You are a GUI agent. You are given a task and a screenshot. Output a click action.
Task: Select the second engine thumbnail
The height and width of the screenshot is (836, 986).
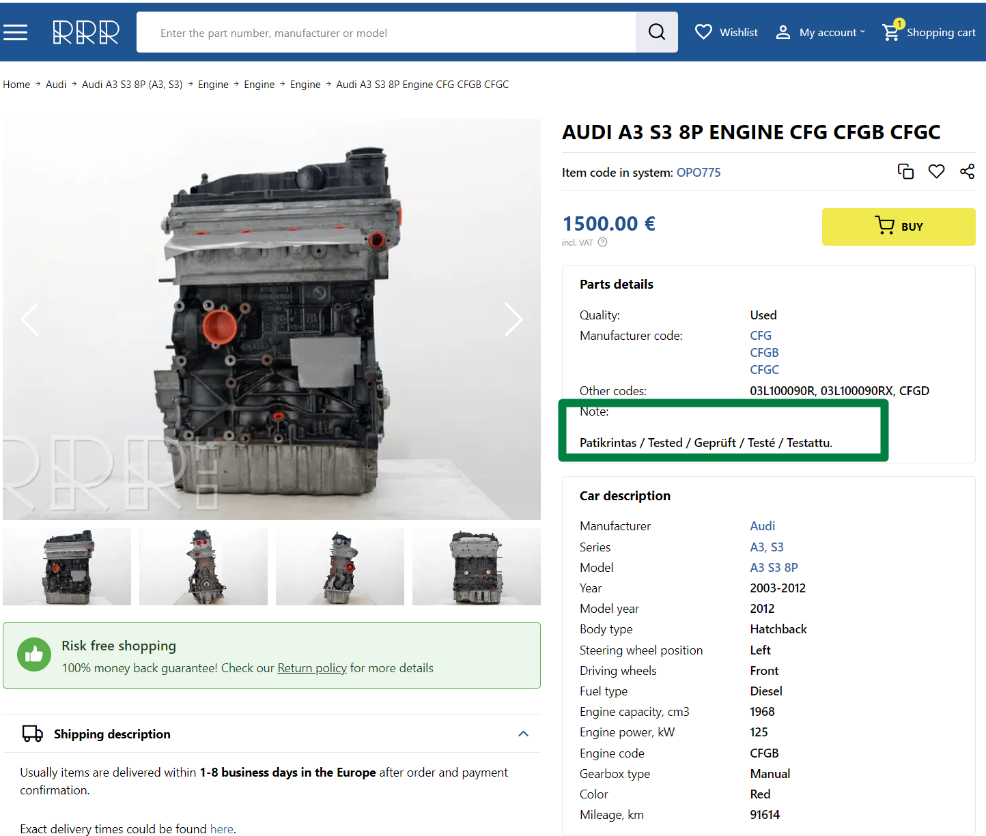(203, 566)
